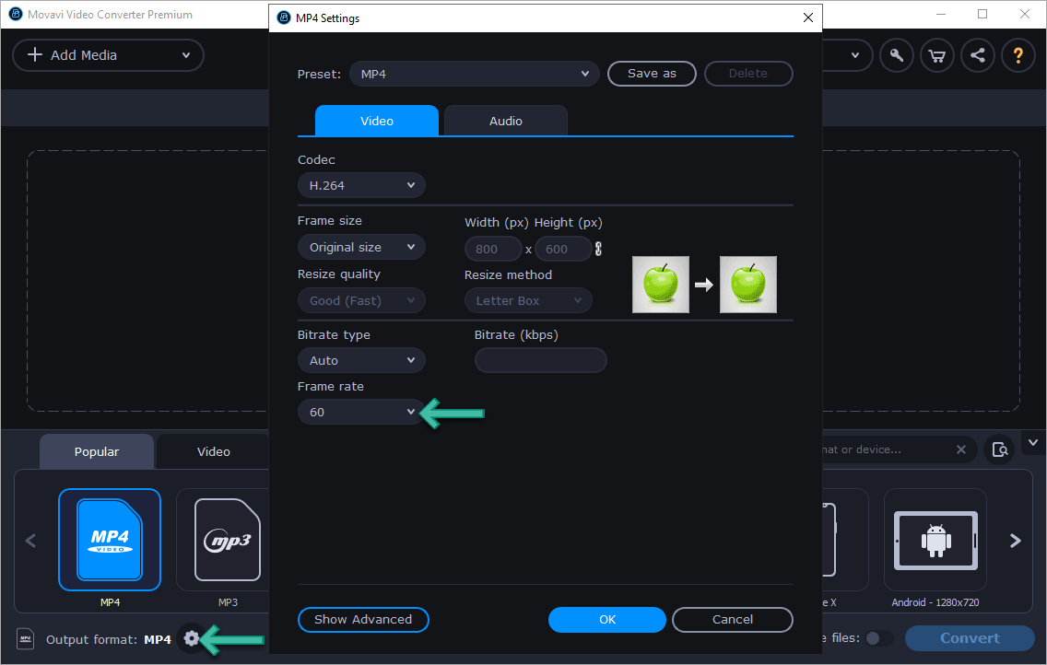Open the Resize method Letter Box dropdown
The height and width of the screenshot is (665, 1047).
528,301
